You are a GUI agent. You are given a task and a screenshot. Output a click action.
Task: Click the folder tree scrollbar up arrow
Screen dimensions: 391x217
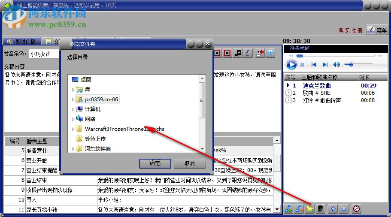point(202,78)
